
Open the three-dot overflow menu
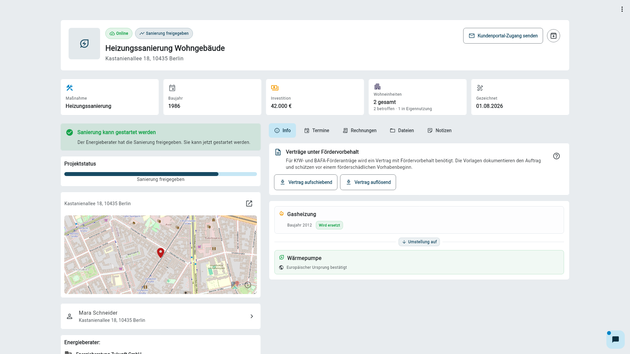622,9
